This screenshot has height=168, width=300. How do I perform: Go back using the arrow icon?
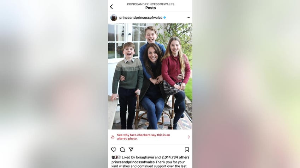pos(111,7)
